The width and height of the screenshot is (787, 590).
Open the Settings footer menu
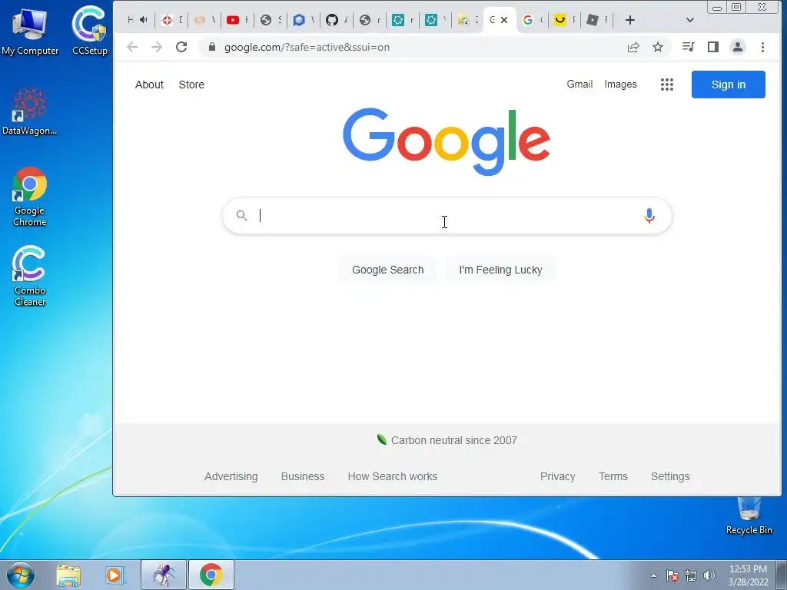click(670, 476)
